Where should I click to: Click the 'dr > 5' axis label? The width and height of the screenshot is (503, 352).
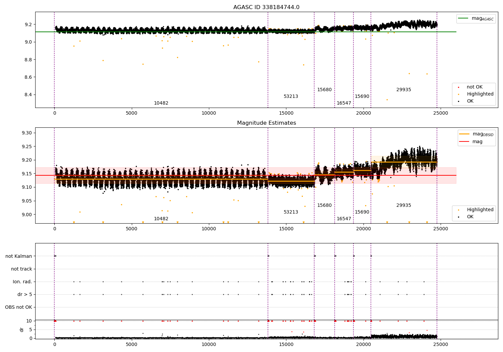point(25,295)
